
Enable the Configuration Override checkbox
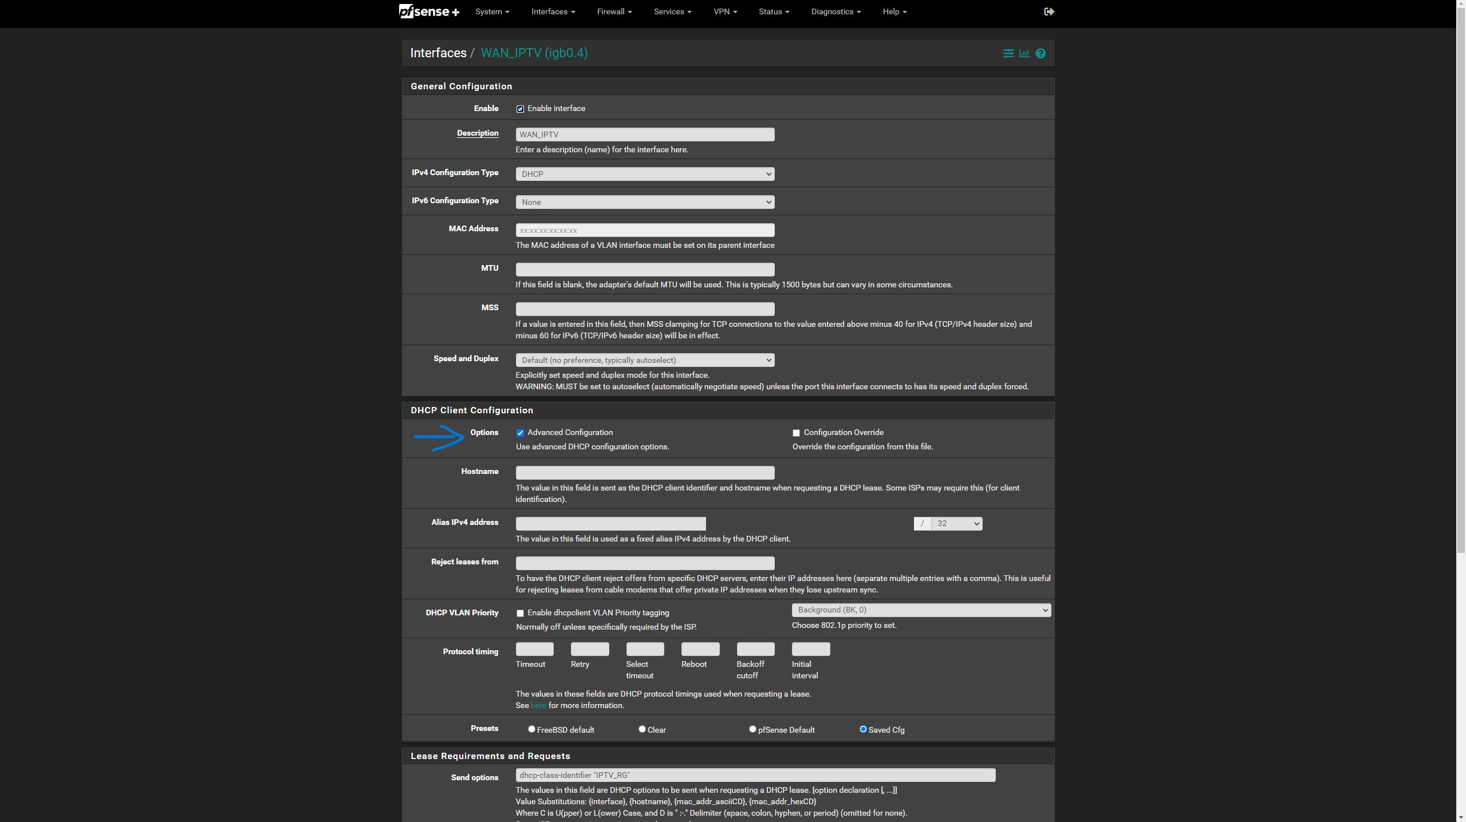(x=796, y=433)
